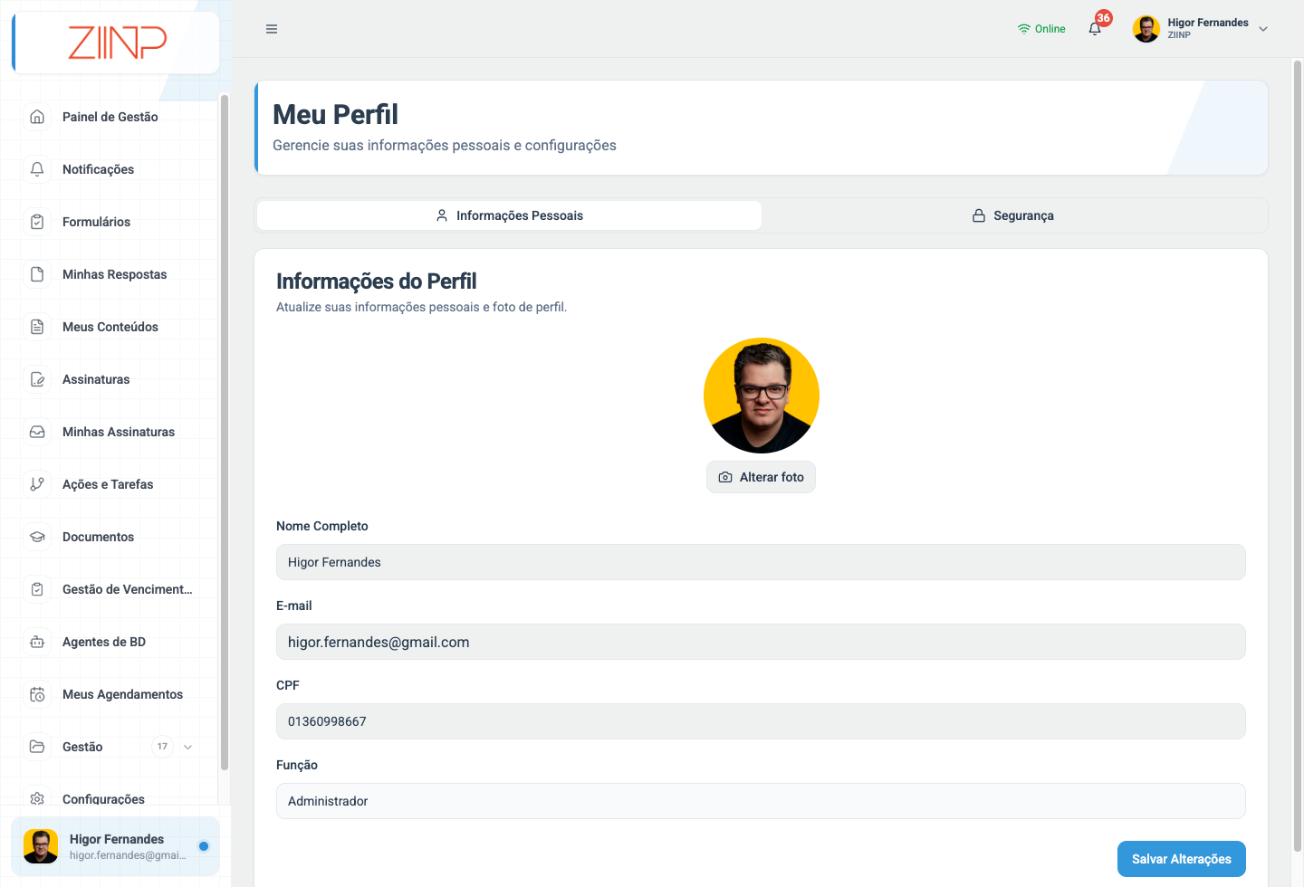1304x887 pixels.
Task: Open the Formulários clipboard icon
Action: [37, 222]
